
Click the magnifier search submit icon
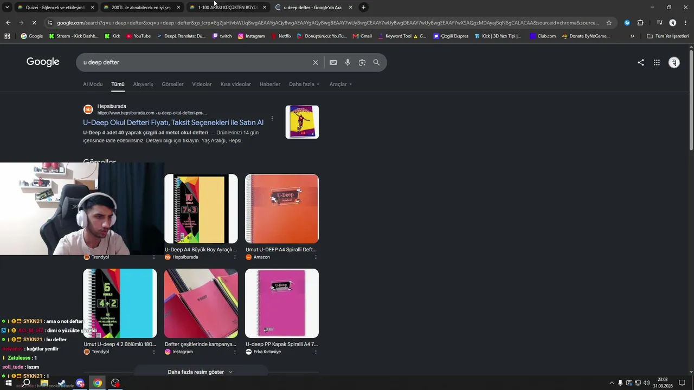[376, 62]
